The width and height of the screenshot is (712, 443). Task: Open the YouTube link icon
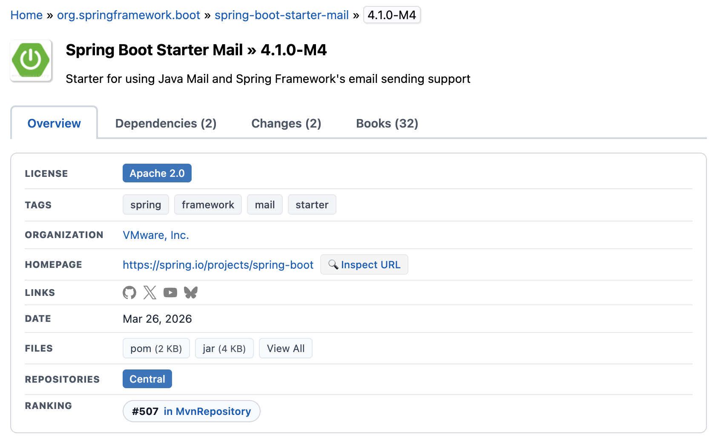[170, 292]
